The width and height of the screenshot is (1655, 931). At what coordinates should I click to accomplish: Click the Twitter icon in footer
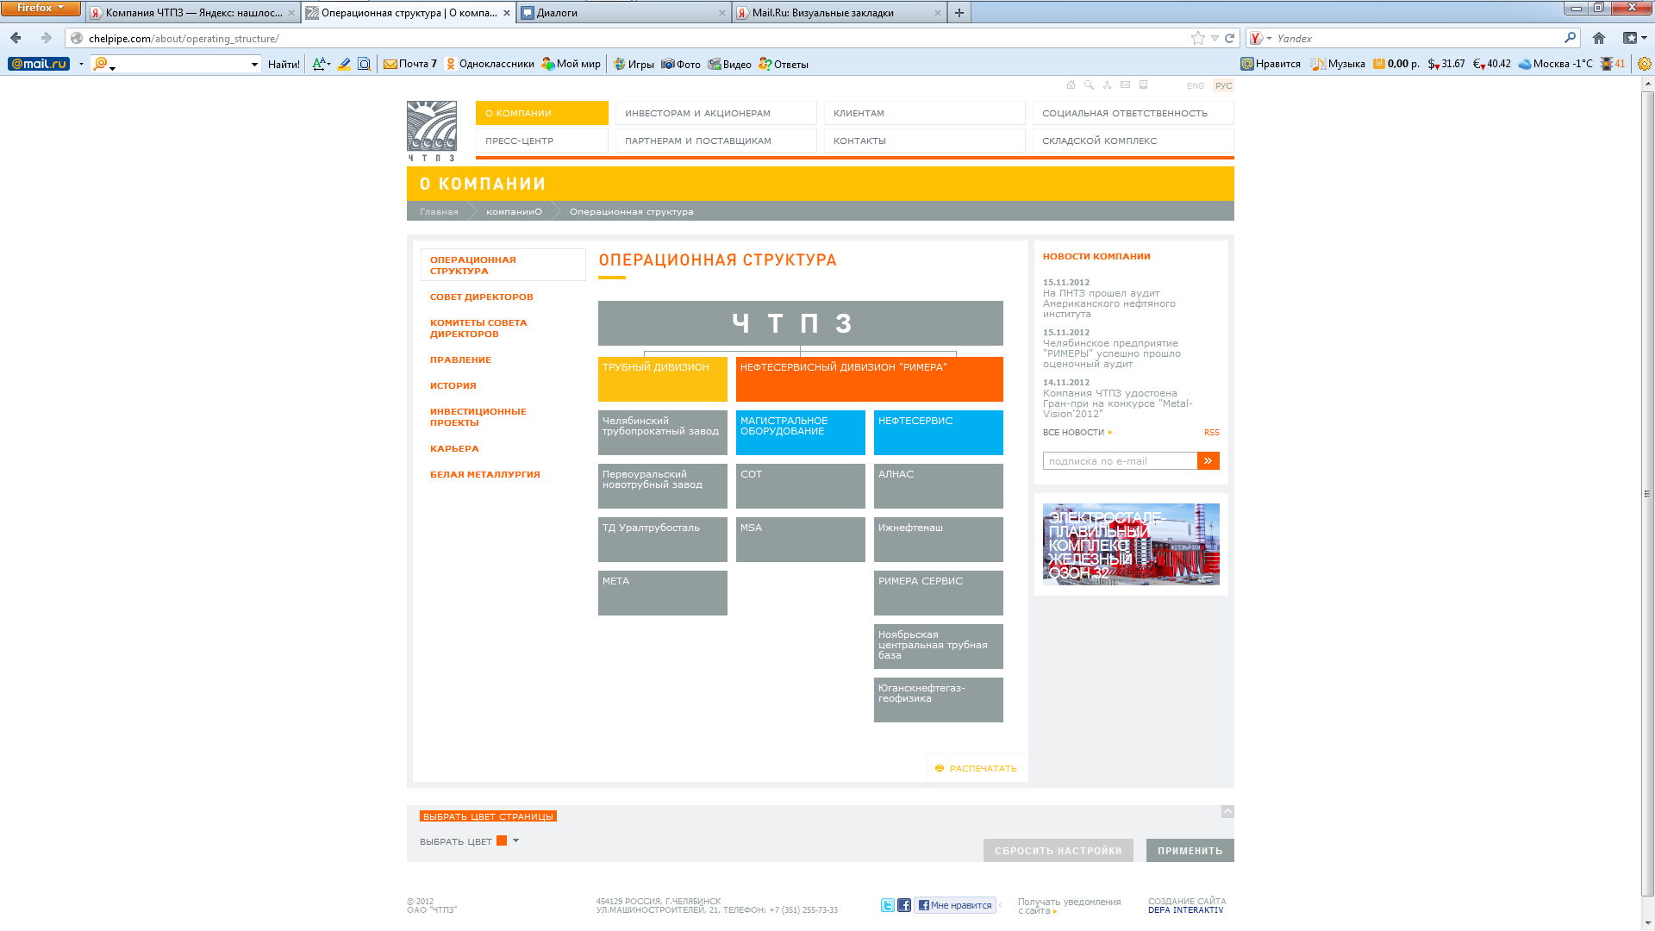point(887,905)
